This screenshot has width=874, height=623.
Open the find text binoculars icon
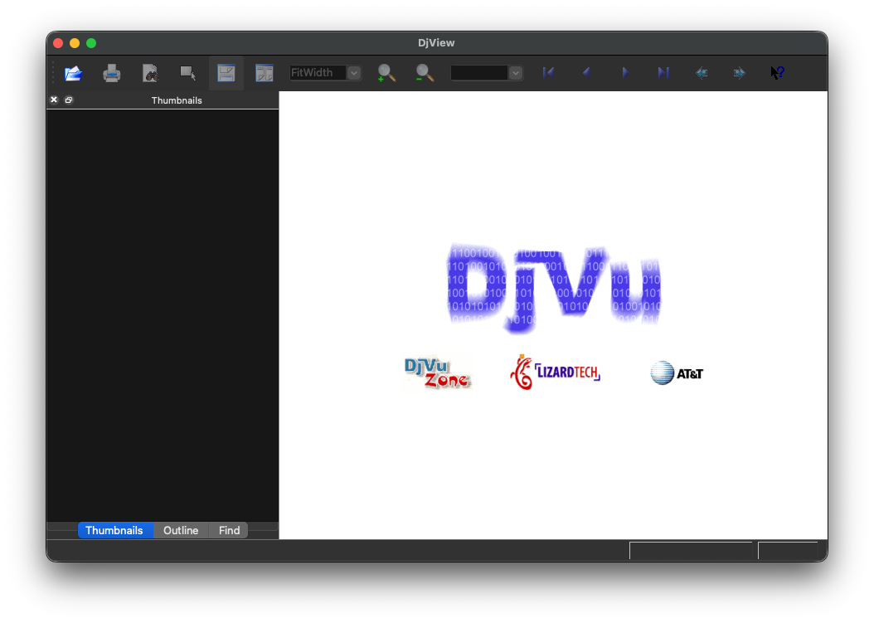tap(150, 73)
